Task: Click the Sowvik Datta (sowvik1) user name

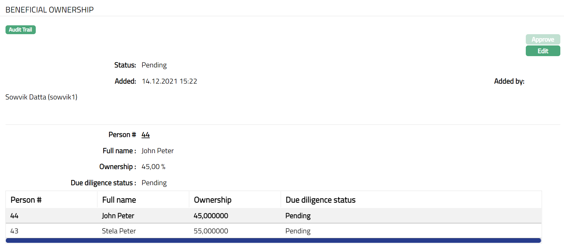Action: [41, 97]
